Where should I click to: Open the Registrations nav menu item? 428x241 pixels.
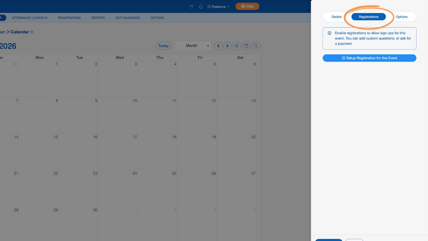point(69,18)
